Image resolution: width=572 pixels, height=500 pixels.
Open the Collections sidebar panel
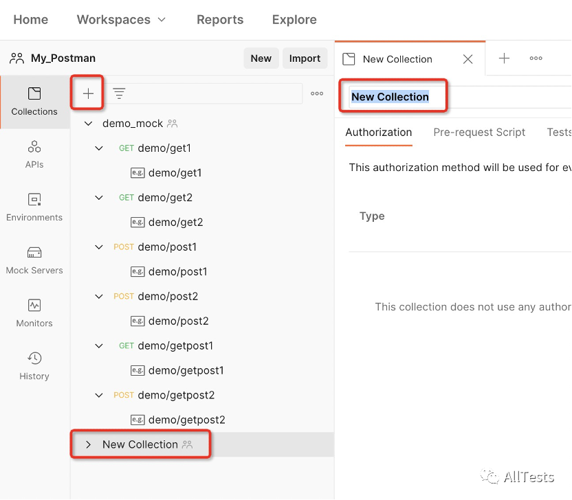tap(34, 102)
